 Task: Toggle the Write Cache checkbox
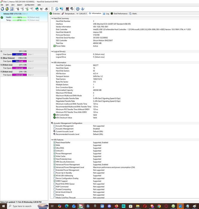pos(54,156)
